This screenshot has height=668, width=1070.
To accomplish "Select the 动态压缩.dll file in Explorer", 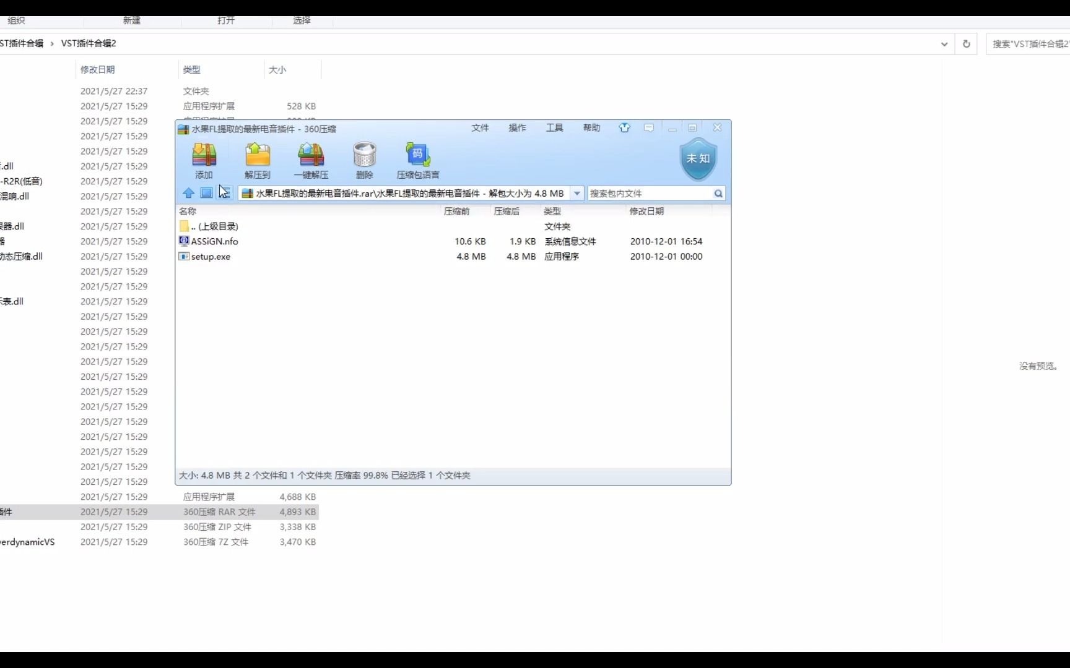I will (x=21, y=256).
